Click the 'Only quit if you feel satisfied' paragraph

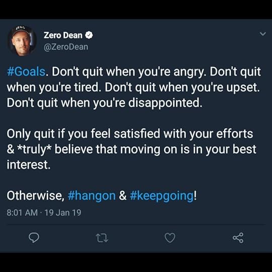131,149
